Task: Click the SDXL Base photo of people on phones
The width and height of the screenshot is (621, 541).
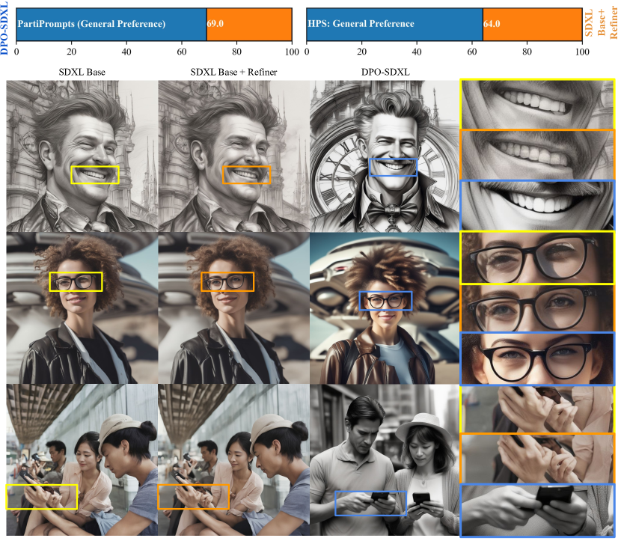Action: (x=82, y=459)
